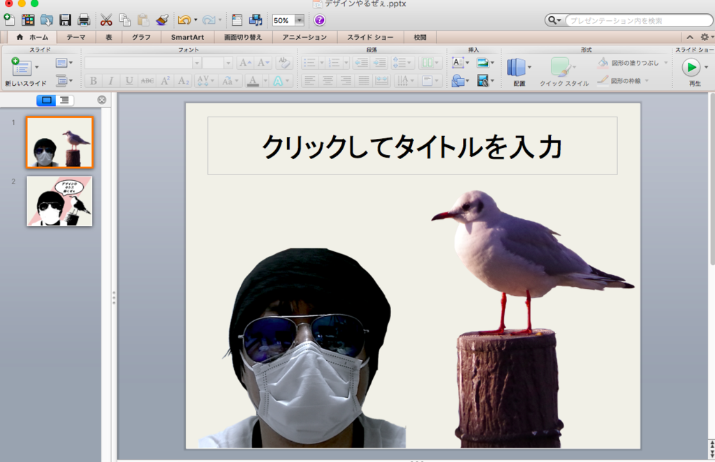Open the Undo history dropdown arrow
Image resolution: width=715 pixels, height=462 pixels.
[x=196, y=20]
